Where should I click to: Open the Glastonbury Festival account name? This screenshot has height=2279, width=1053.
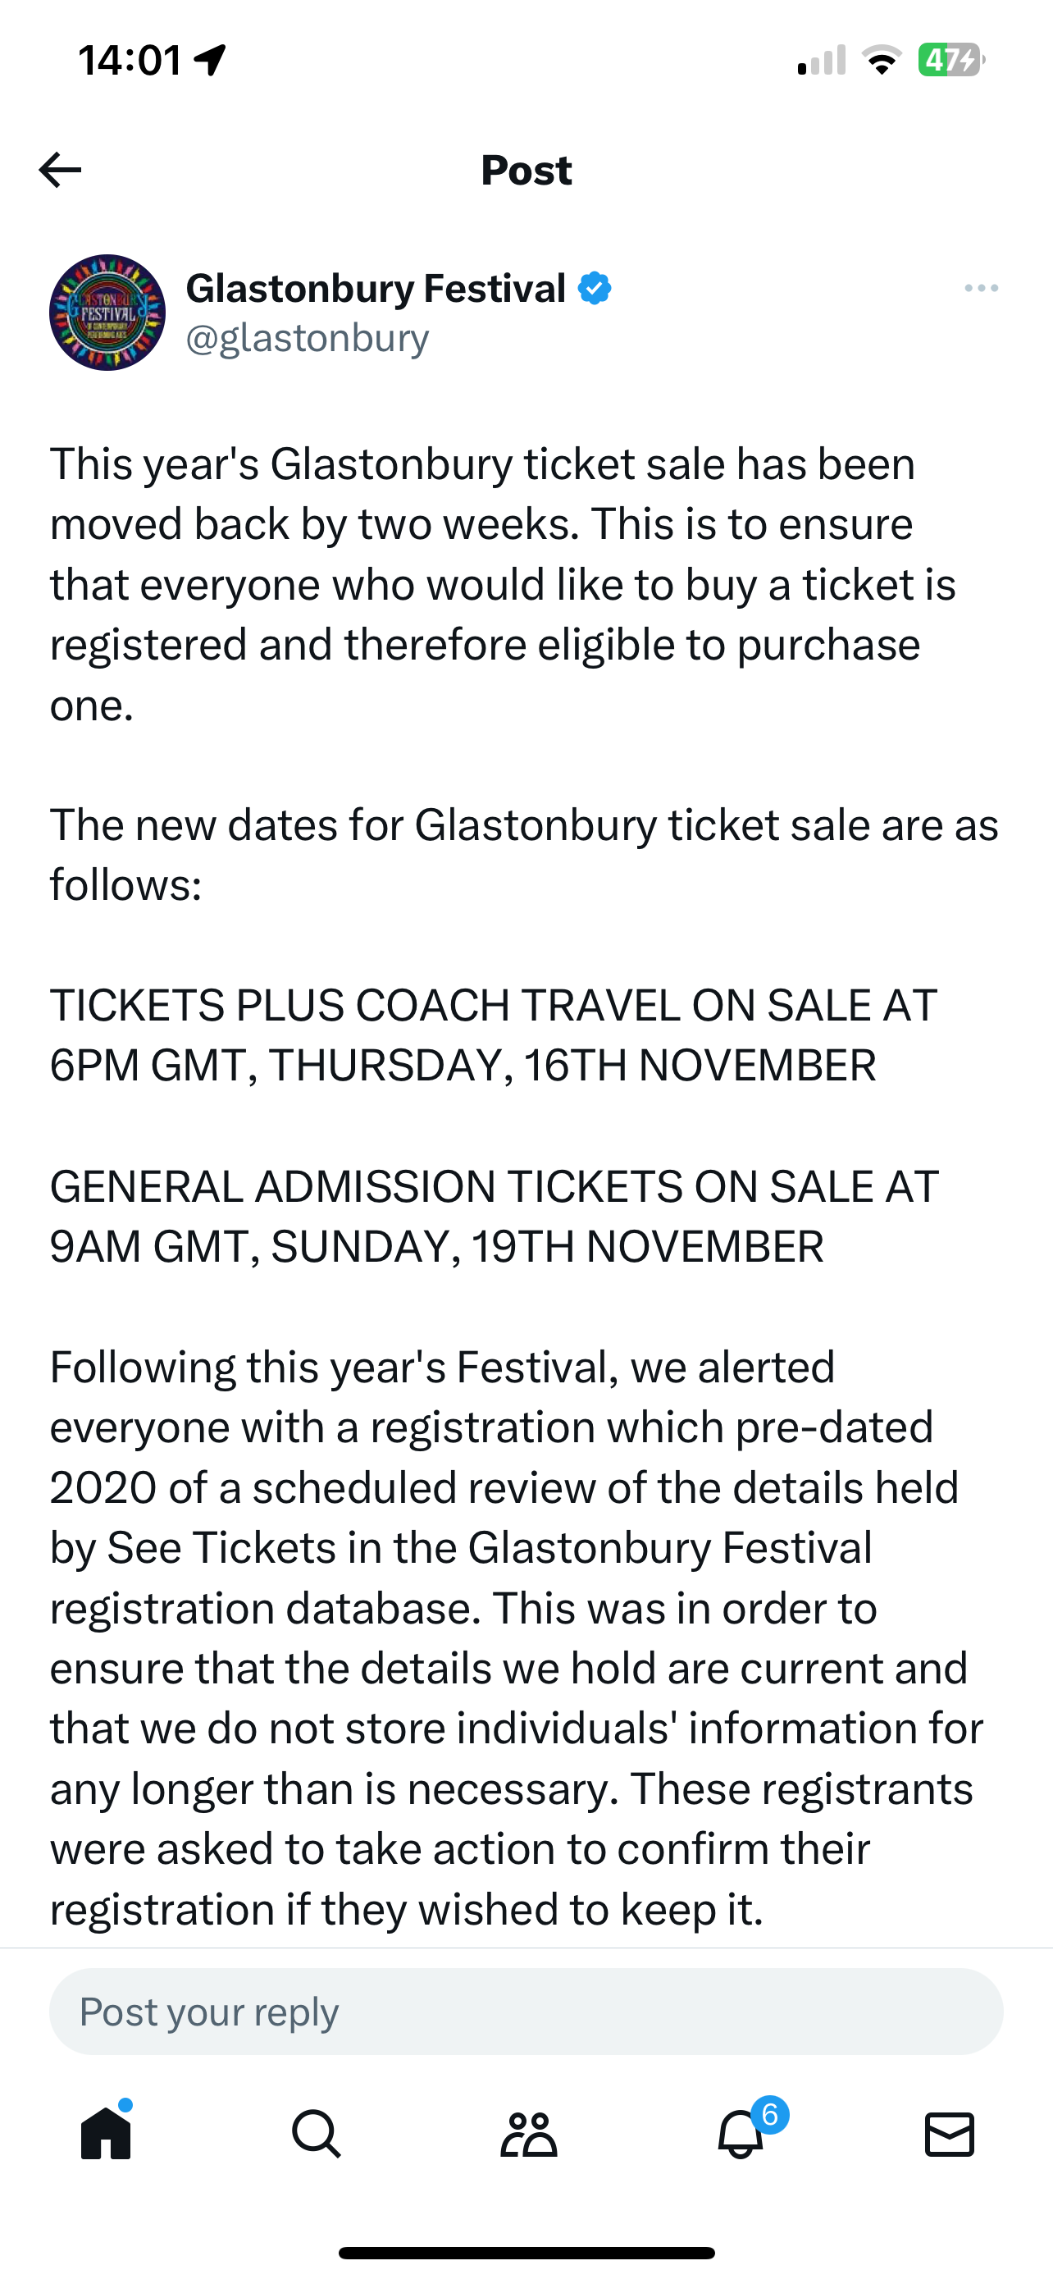(376, 289)
